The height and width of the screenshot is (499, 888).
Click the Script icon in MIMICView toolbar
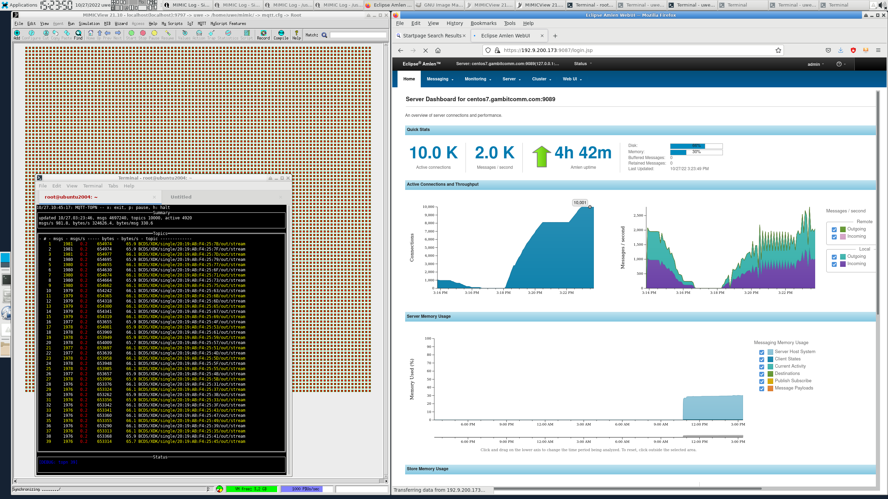pos(247,35)
